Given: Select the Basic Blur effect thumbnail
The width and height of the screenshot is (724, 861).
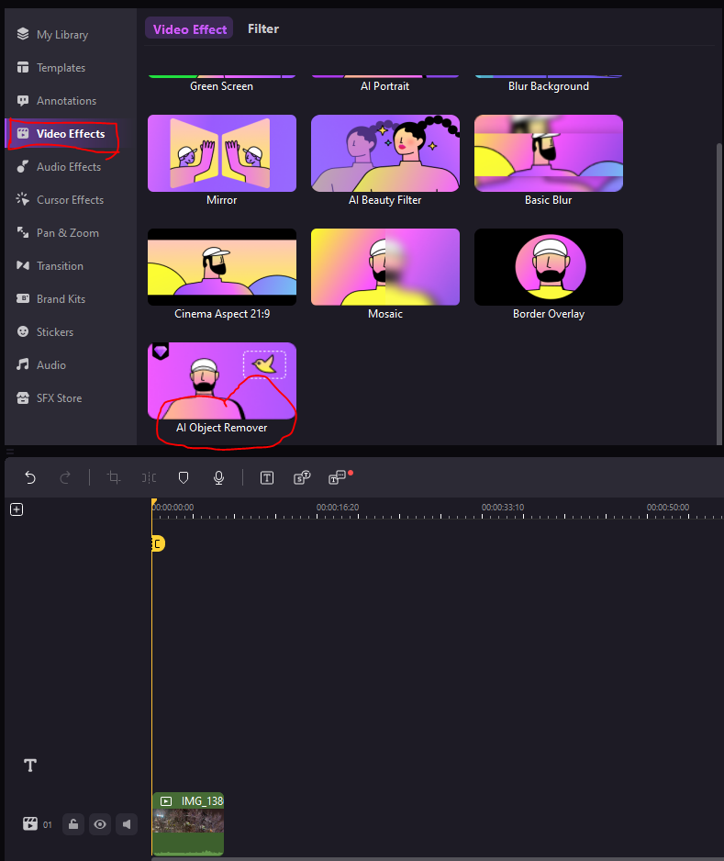Looking at the screenshot, I should [x=549, y=153].
